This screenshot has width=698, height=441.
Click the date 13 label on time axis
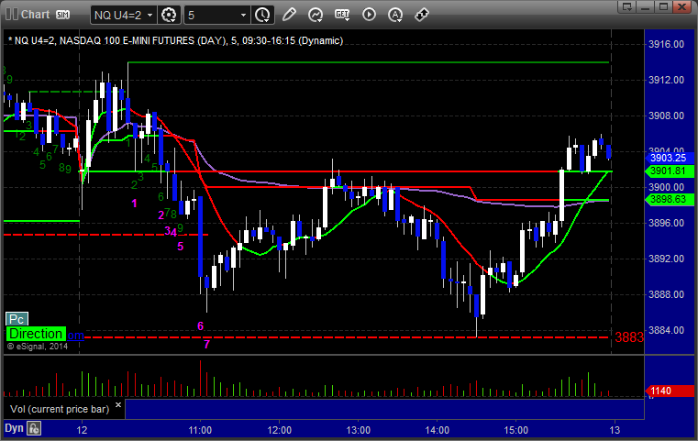click(x=615, y=430)
